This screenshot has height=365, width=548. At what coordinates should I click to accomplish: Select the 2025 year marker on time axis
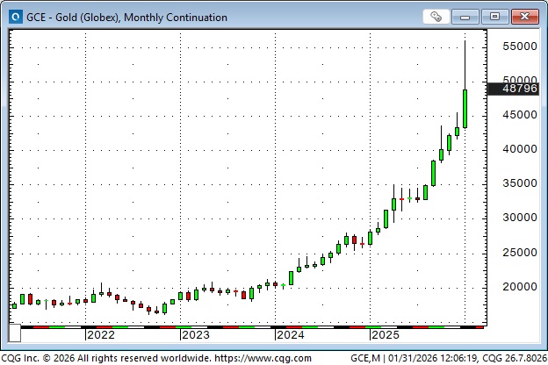click(385, 334)
